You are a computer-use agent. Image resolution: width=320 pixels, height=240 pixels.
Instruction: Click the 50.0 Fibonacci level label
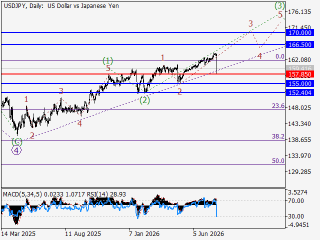278,161
